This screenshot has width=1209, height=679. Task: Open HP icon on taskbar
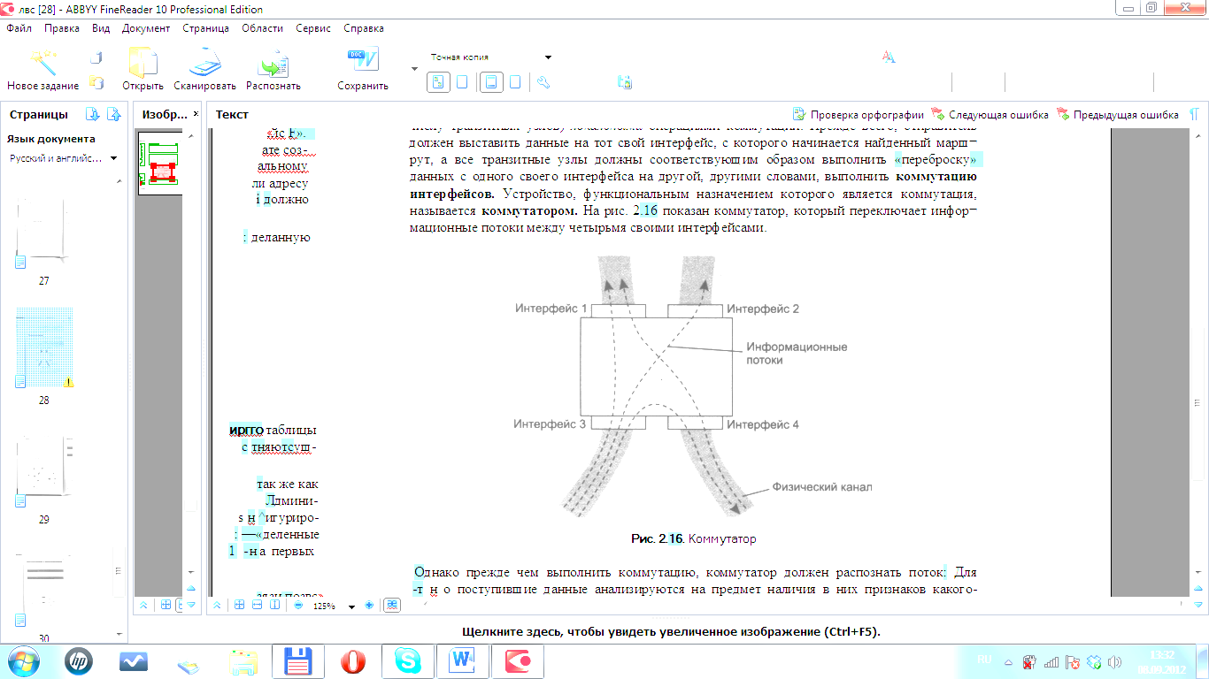(78, 661)
